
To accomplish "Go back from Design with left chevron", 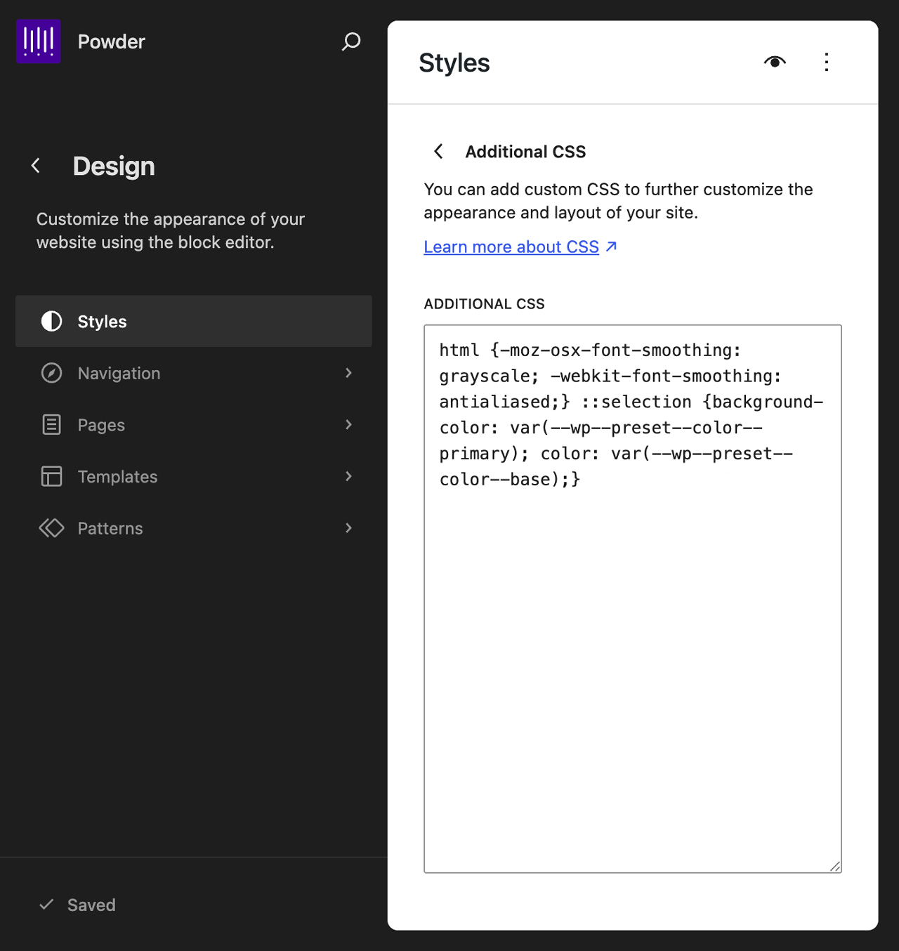I will click(36, 166).
